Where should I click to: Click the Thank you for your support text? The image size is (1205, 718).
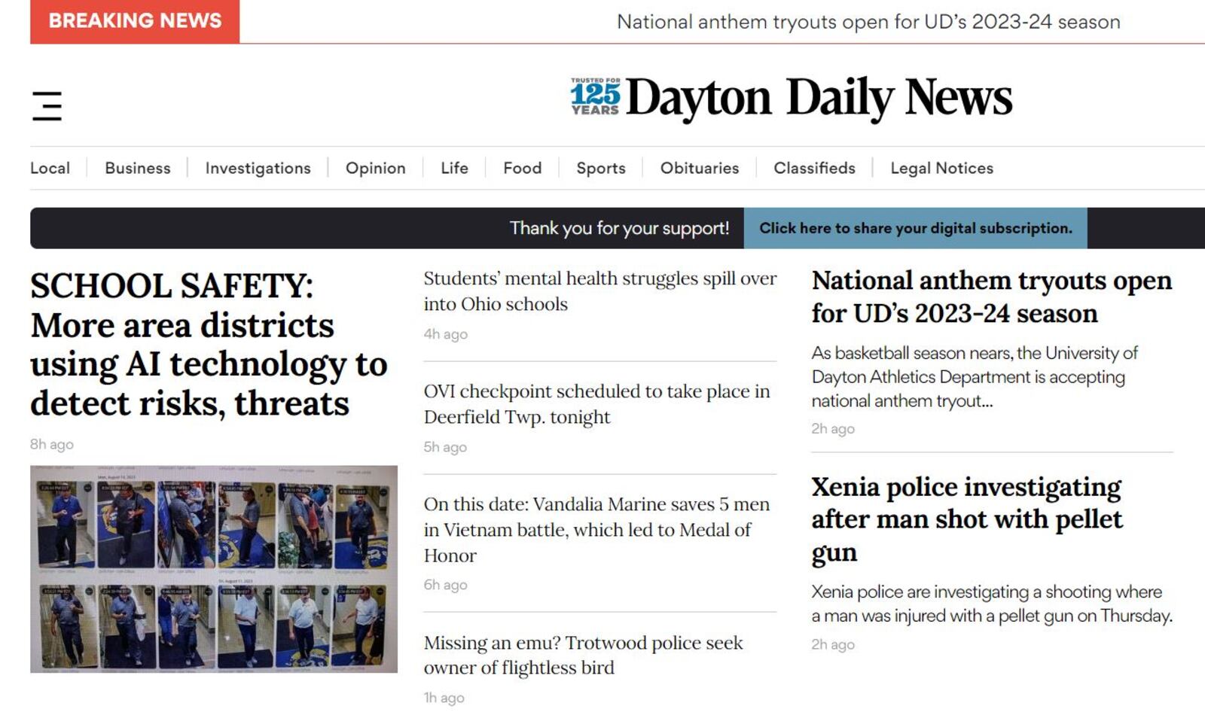click(x=619, y=228)
